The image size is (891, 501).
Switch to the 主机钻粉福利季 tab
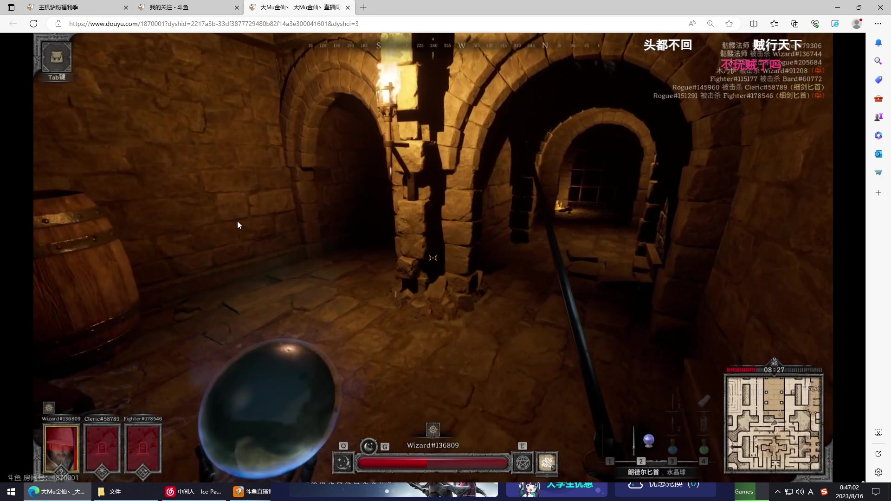click(77, 7)
